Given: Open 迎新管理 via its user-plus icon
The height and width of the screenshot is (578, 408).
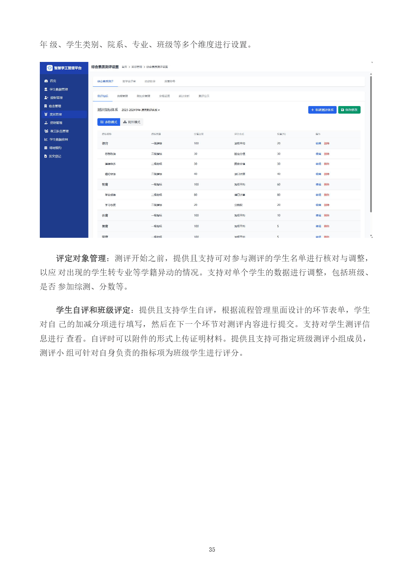Looking at the screenshot, I should pyautogui.click(x=46, y=98).
